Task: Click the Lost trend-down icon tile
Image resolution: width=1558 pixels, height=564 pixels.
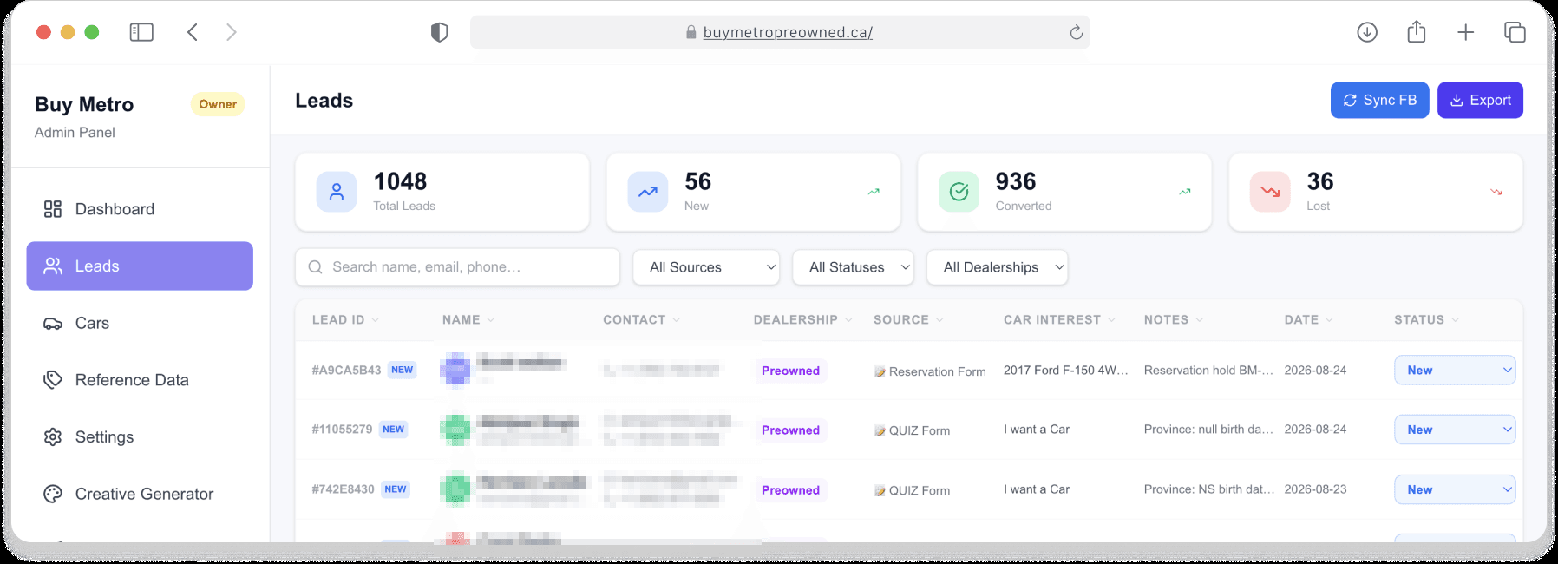Action: 1270,192
